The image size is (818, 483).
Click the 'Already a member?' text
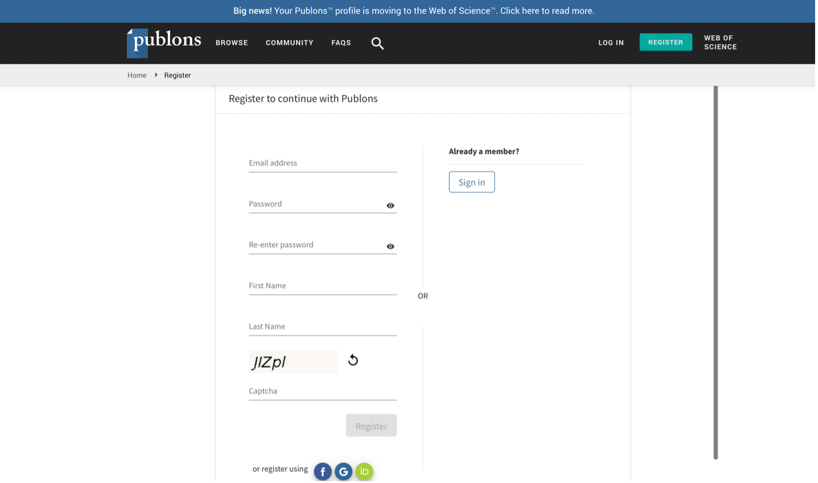(x=485, y=152)
